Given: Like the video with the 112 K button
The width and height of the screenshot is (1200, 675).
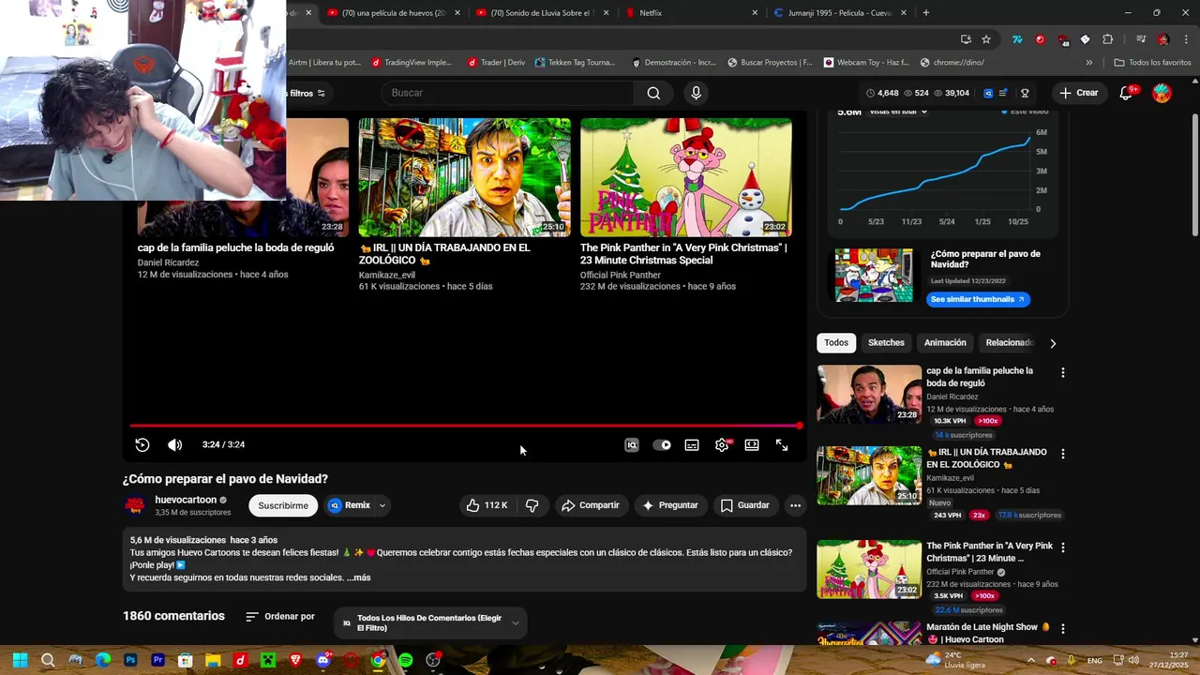Looking at the screenshot, I should [x=487, y=505].
